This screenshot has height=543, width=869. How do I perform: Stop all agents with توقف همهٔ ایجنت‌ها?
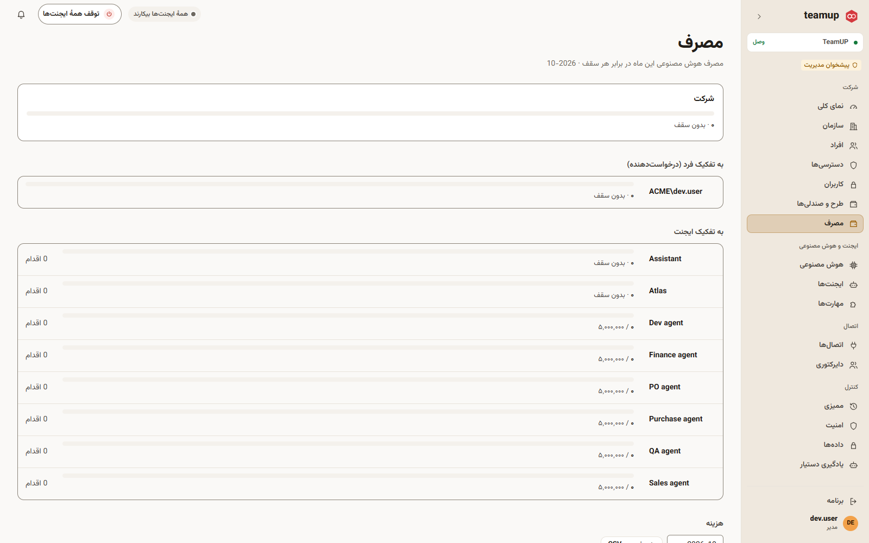[x=79, y=14]
